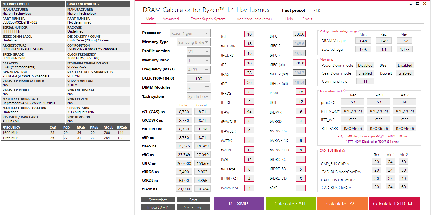Select part number 53B256M32D2NP-062 in memory panel

tap(20, 22)
